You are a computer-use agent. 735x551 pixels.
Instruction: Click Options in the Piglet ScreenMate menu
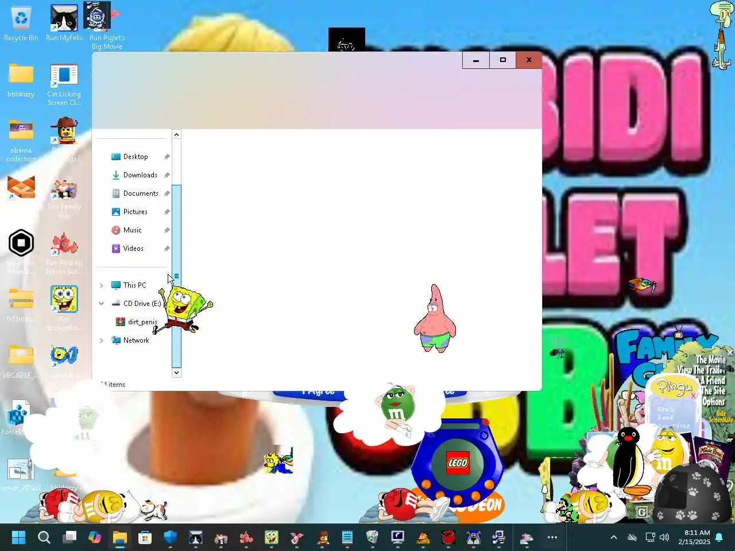coord(714,402)
